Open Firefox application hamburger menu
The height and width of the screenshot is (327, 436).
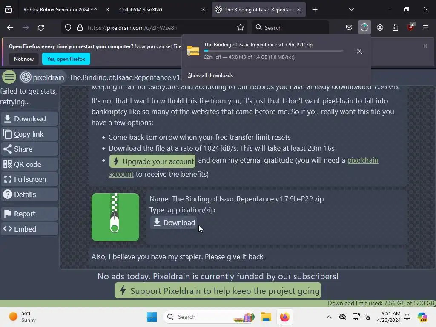click(x=426, y=28)
